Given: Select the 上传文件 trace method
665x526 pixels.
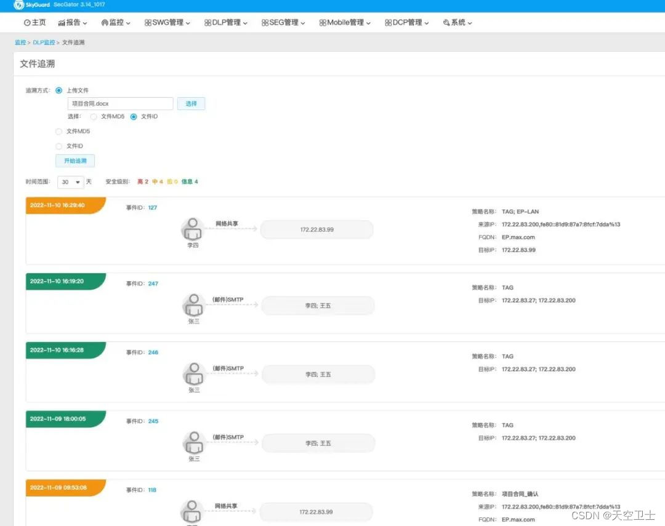Looking at the screenshot, I should pos(58,90).
